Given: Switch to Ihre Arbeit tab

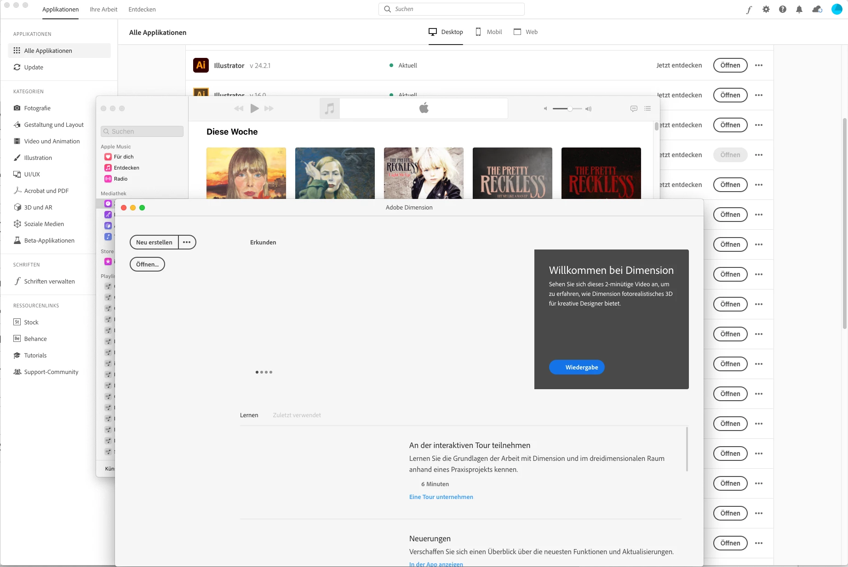Looking at the screenshot, I should coord(103,9).
